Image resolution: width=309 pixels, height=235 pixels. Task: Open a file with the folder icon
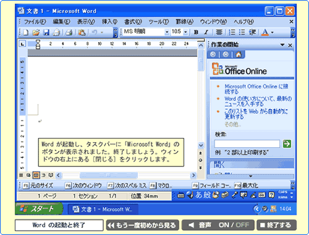pos(36,32)
